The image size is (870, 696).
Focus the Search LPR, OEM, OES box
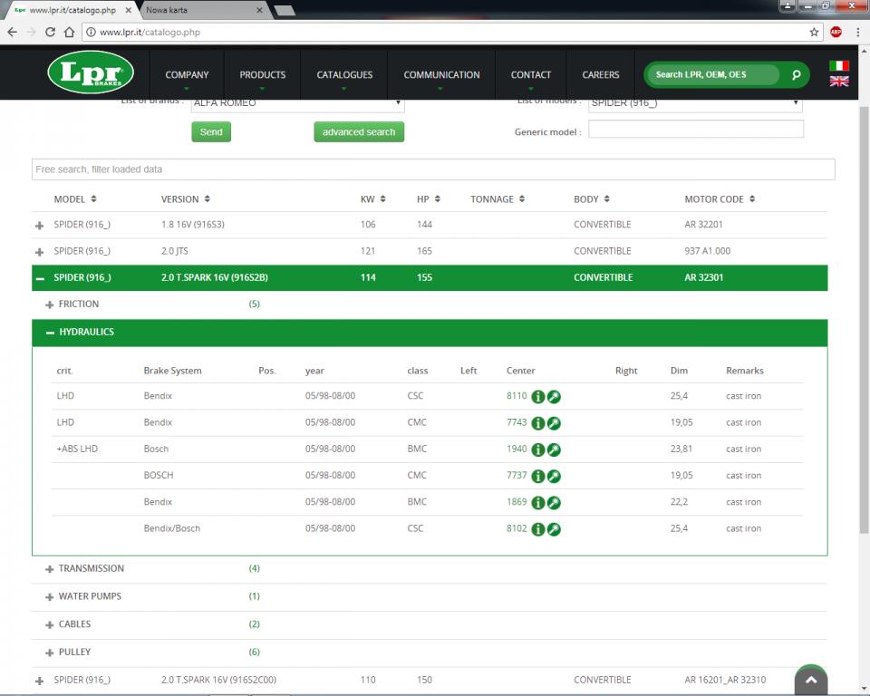point(714,75)
